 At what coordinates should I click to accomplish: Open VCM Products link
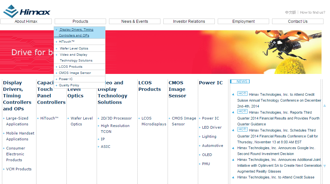point(19,169)
